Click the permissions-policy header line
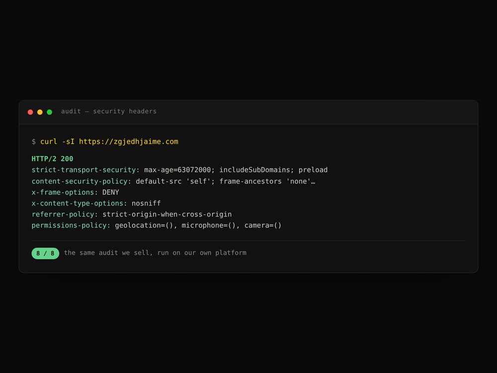Image resolution: width=497 pixels, height=373 pixels. pyautogui.click(x=157, y=225)
